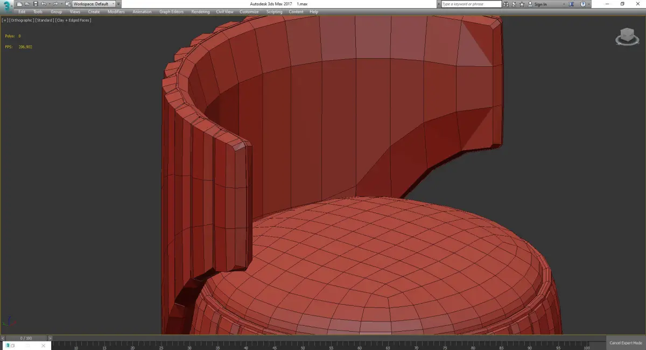Screen dimensions: 646x350
Task: Save the scene with the floppy icon
Action: coord(36,4)
